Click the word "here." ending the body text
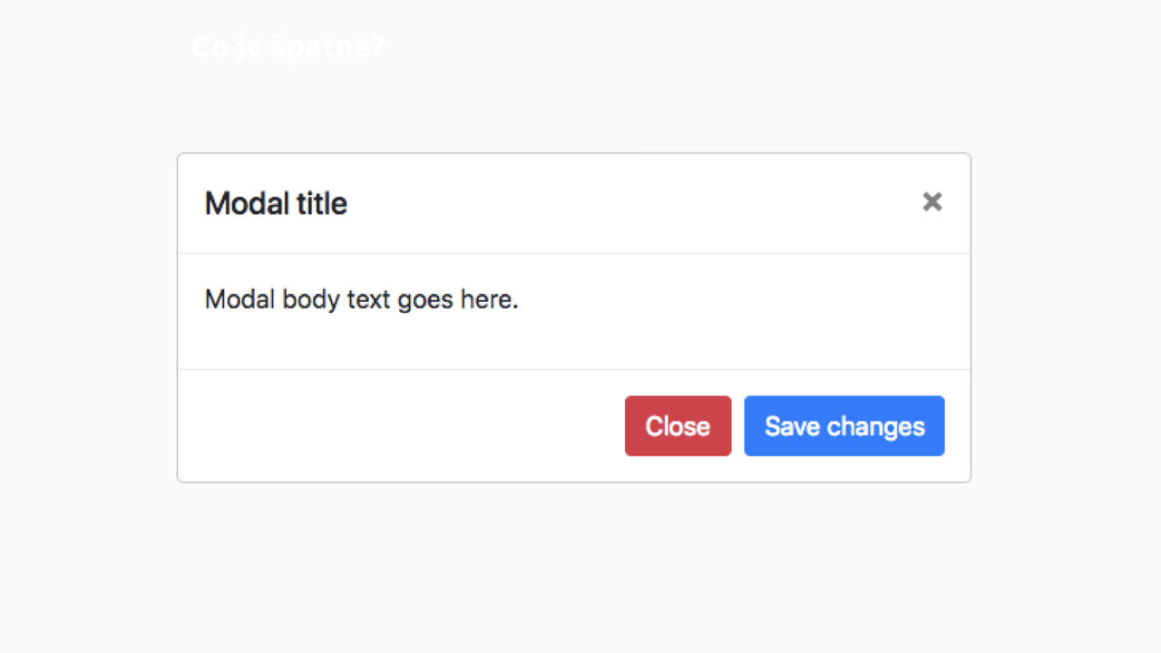This screenshot has height=653, width=1161. 489,299
